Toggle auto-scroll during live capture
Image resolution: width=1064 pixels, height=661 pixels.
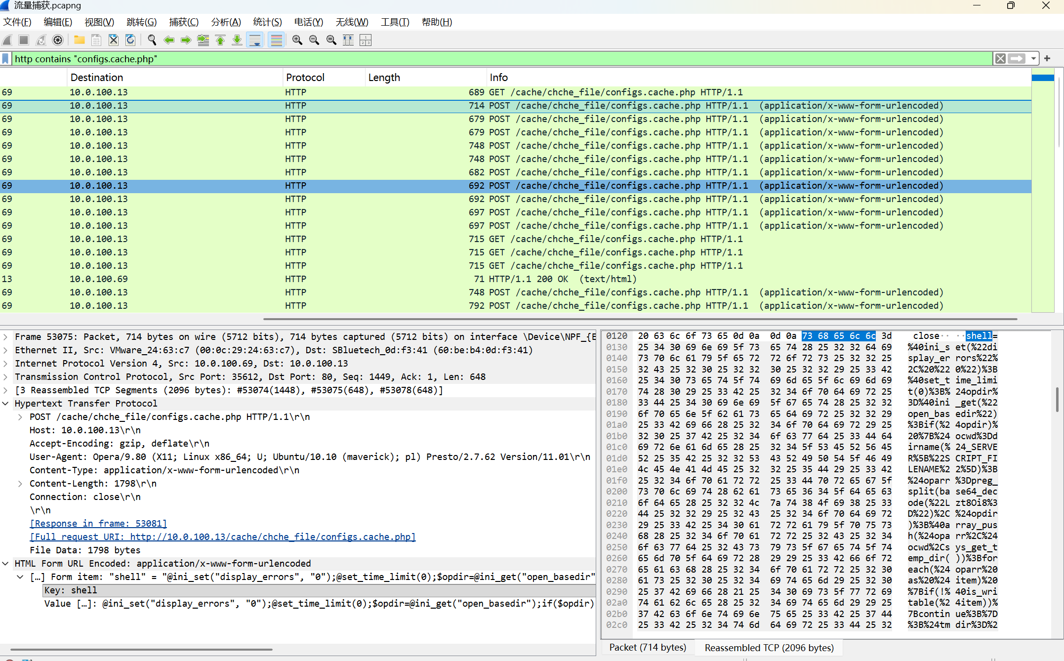tap(255, 40)
